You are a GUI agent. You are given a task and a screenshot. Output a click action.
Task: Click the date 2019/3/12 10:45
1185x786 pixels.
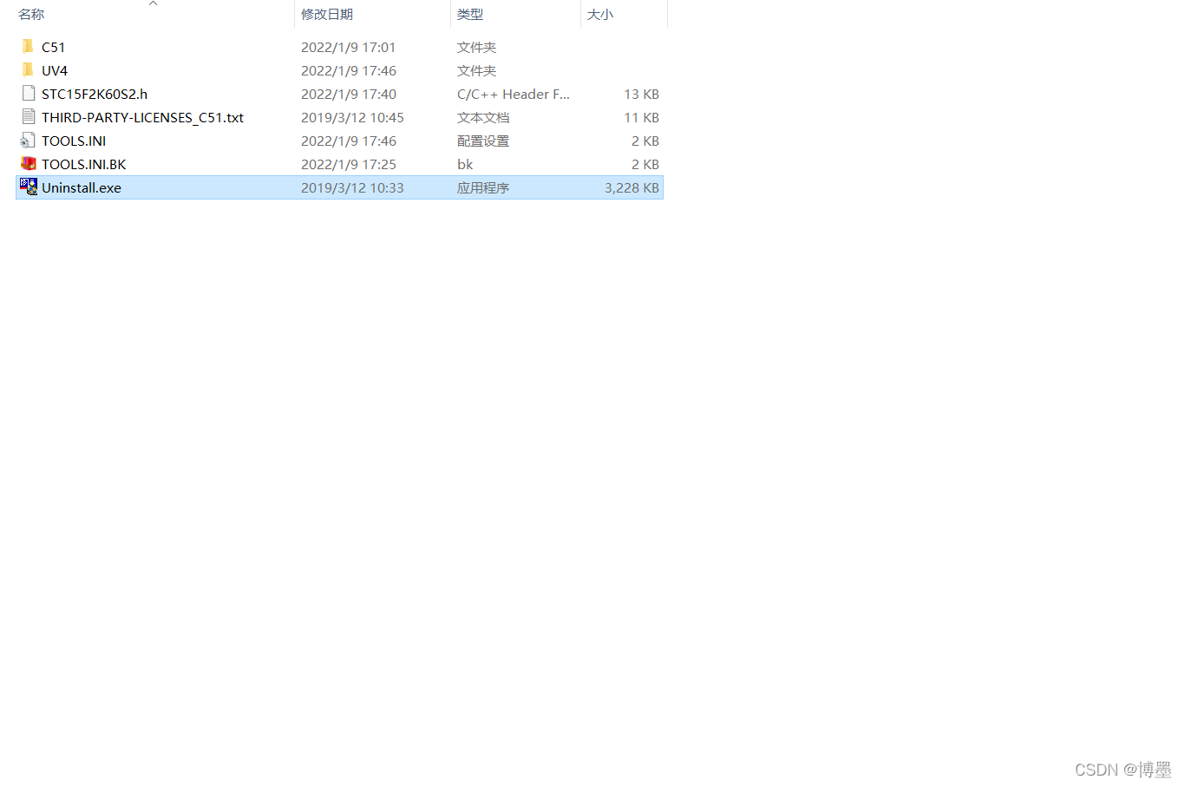pos(352,117)
